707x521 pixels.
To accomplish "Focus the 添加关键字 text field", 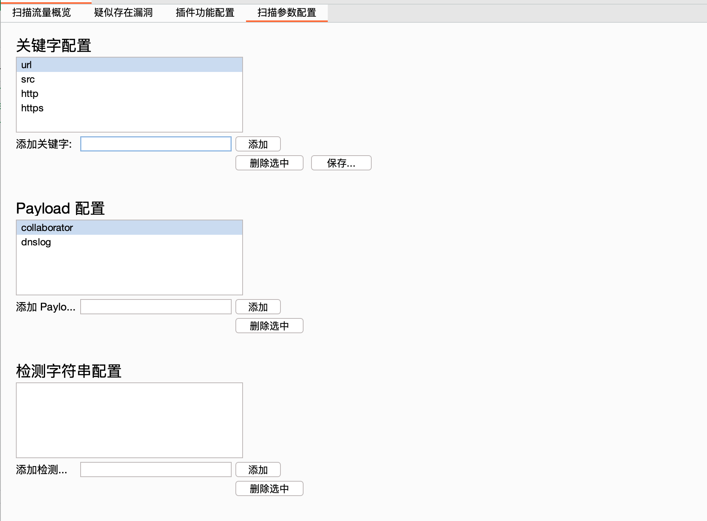I will point(156,144).
